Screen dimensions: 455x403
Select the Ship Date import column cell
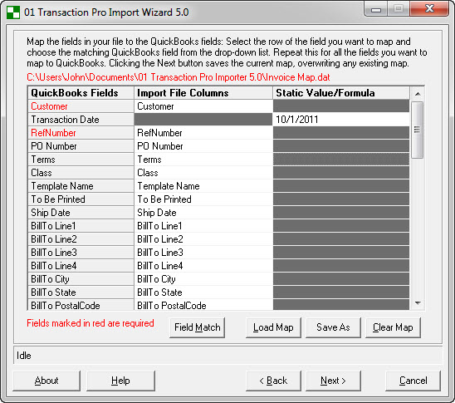[x=203, y=213]
